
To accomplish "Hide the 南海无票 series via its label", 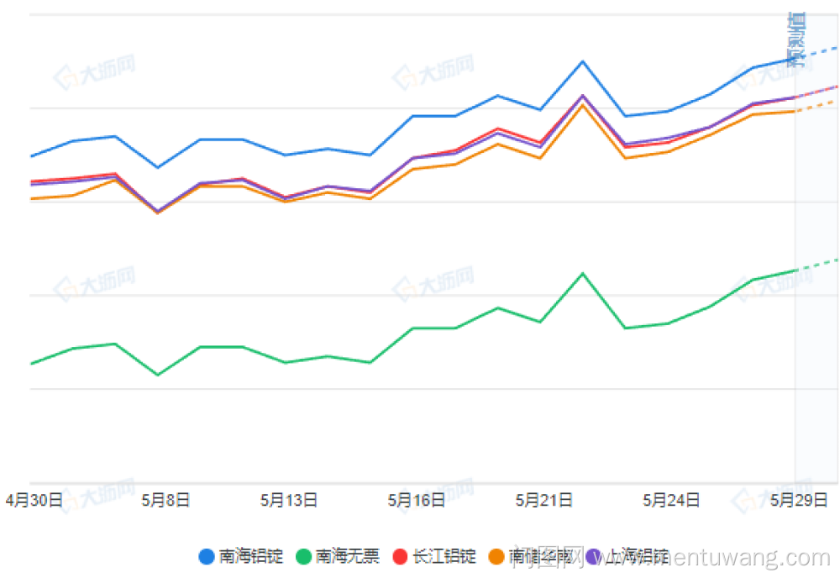I will (348, 556).
